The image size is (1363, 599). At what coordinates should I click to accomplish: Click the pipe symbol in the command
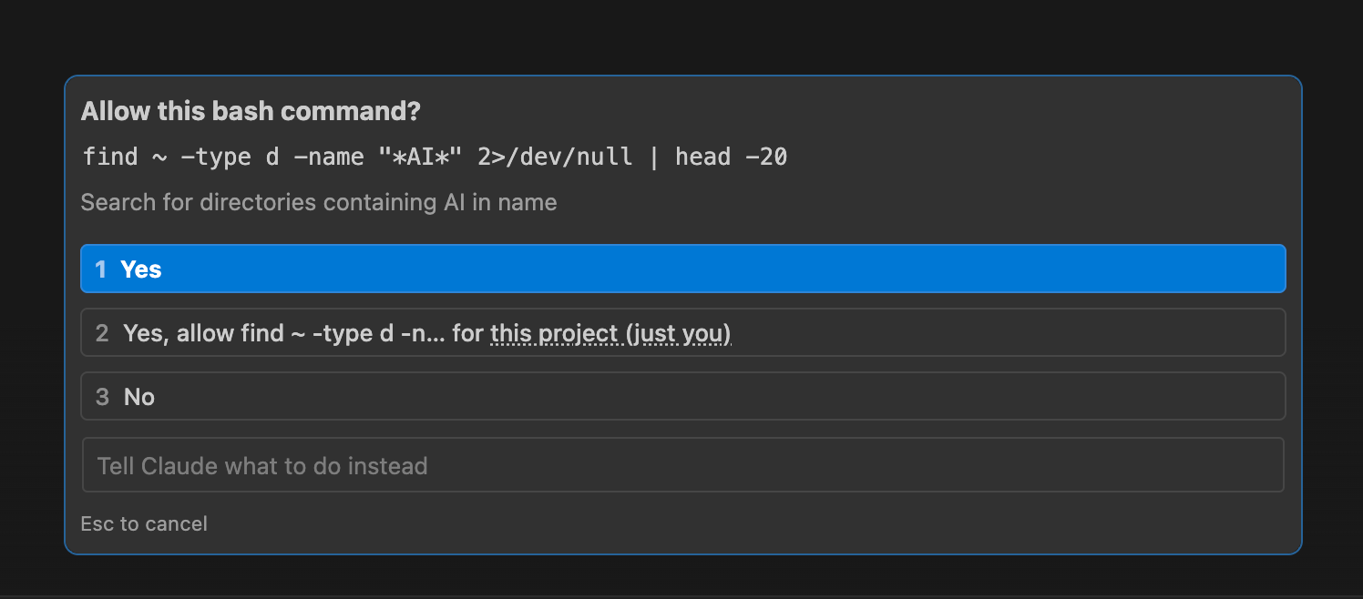pyautogui.click(x=653, y=157)
